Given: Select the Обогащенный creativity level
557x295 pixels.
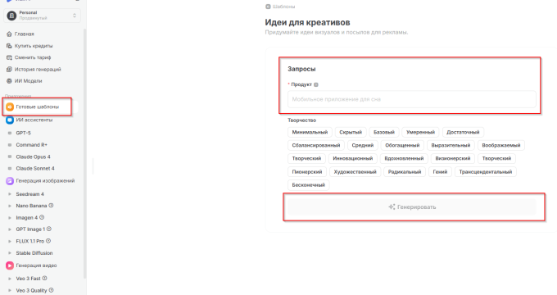Looking at the screenshot, I should (402, 145).
